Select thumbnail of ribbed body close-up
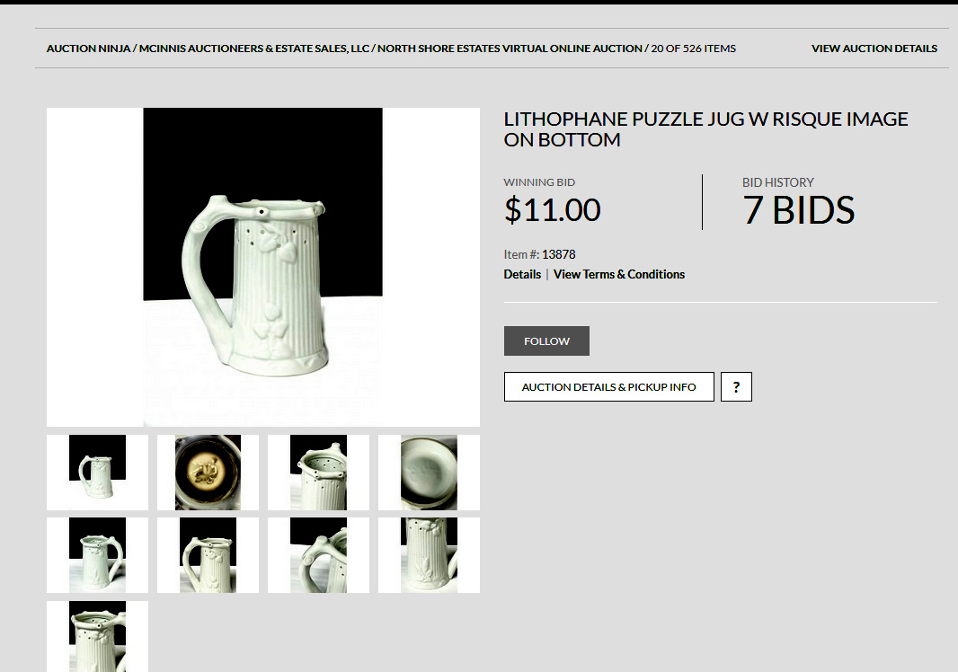This screenshot has height=672, width=958. pos(429,555)
